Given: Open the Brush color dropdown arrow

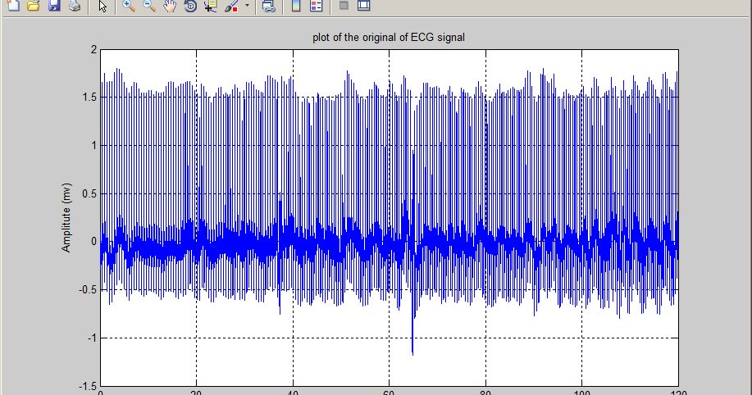Looking at the screenshot, I should tap(247, 5).
